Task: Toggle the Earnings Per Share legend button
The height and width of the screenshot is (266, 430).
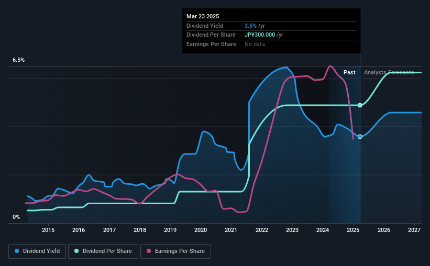Action: 175,251
